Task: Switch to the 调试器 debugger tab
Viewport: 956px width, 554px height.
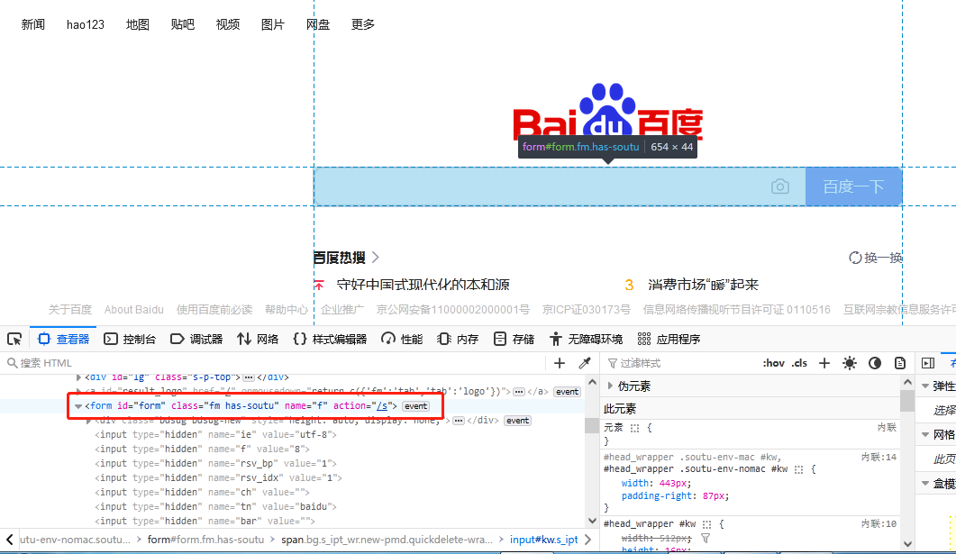Action: [x=196, y=339]
